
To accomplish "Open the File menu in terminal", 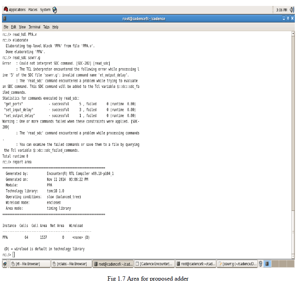I will click(x=6, y=27).
